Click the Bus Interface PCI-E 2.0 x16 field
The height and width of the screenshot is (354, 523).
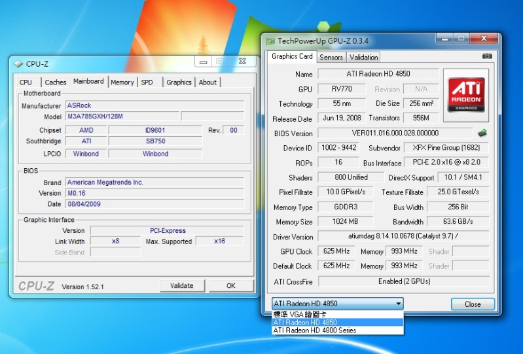(446, 162)
